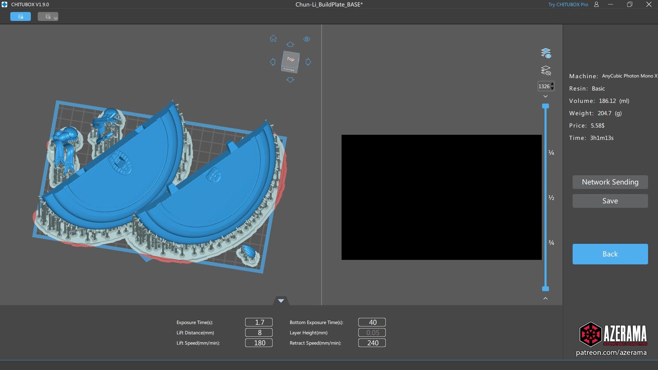
Task: Rotate view using the right arrow beside cube
Action: [x=308, y=62]
